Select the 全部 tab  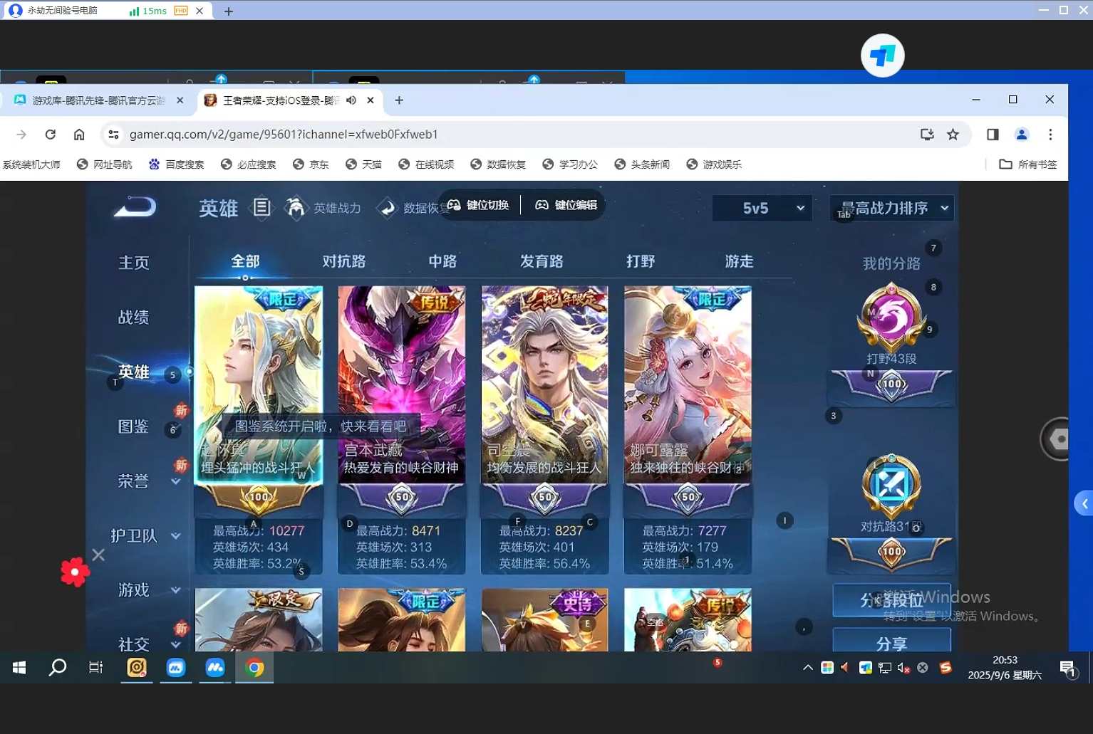(x=245, y=261)
